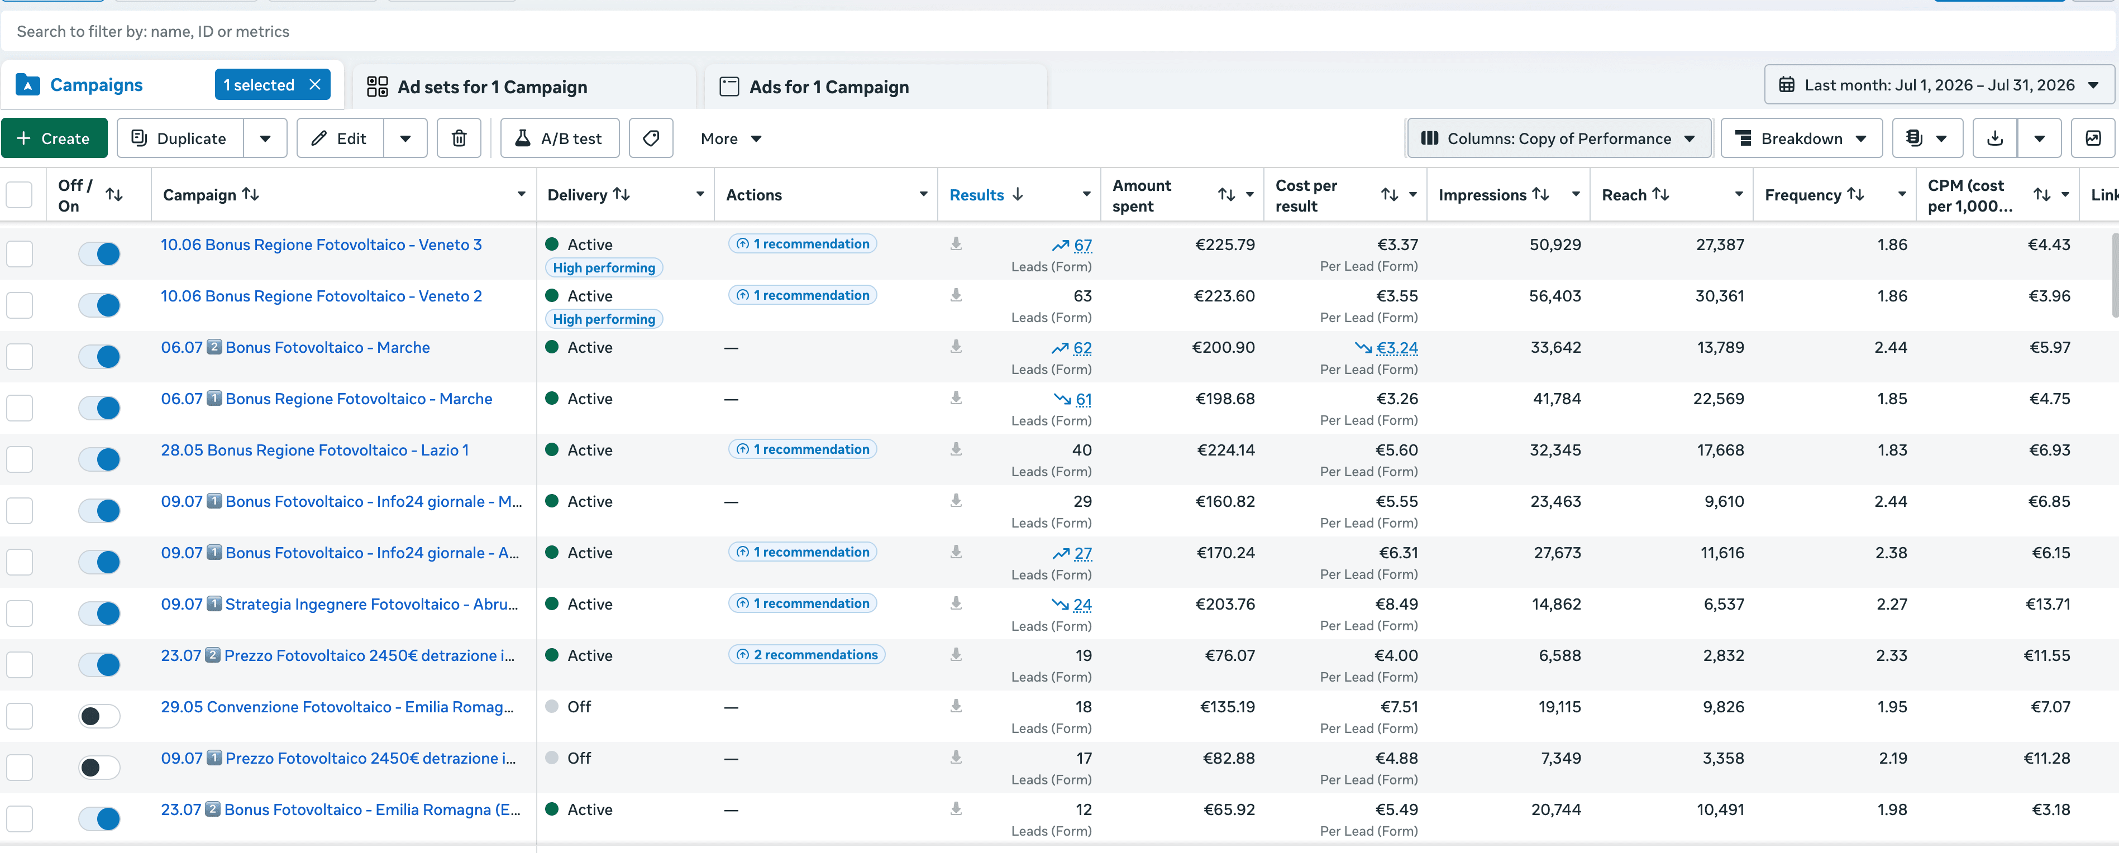
Task: Open the More menu
Action: pyautogui.click(x=731, y=138)
